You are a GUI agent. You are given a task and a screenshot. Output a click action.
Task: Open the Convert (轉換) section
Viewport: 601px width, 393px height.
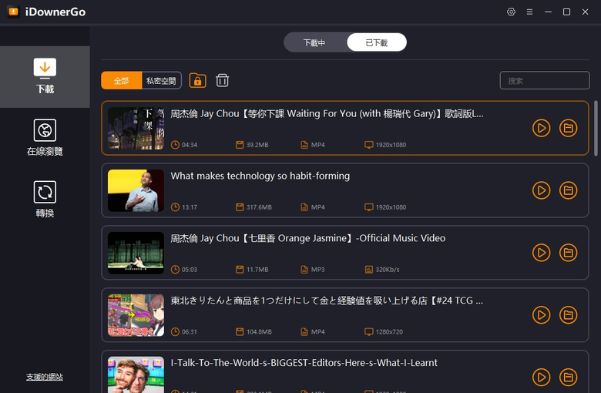pos(45,200)
